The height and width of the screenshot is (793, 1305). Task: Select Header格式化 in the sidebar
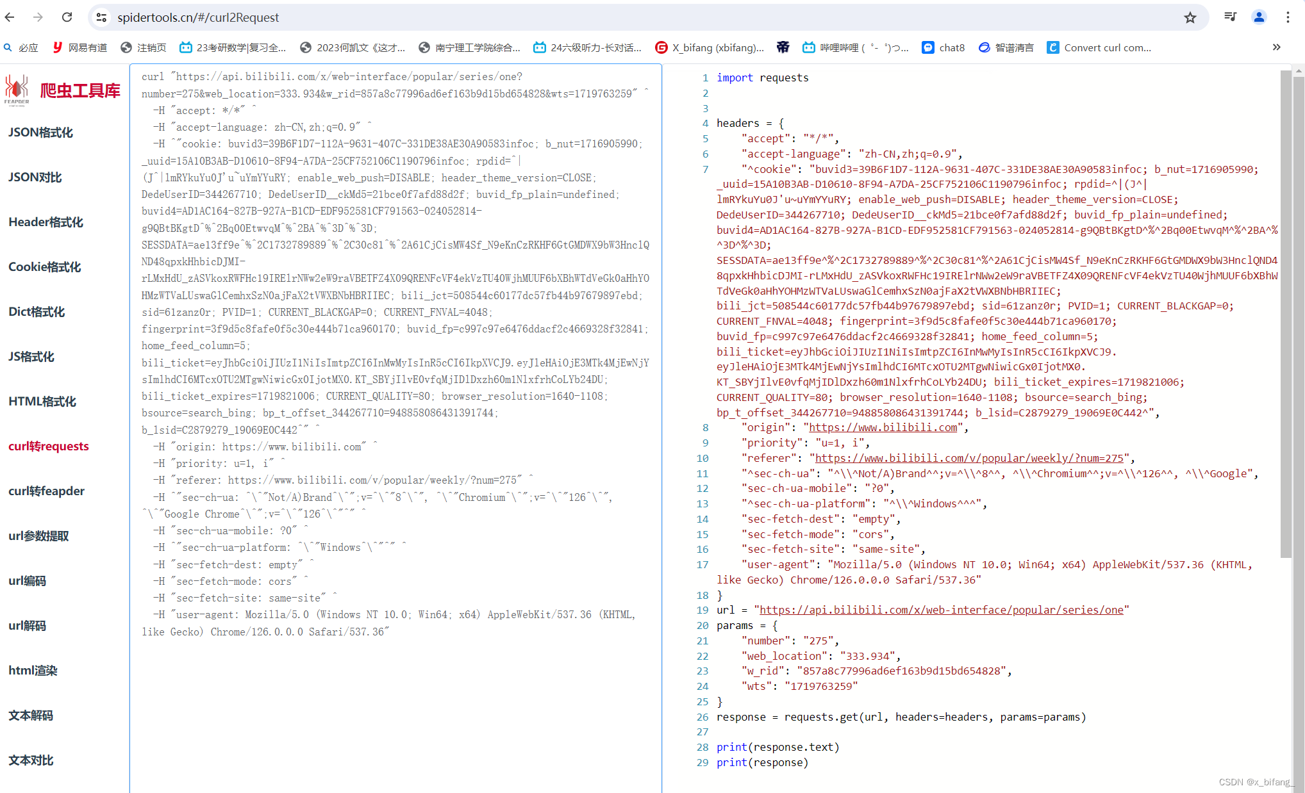tap(46, 222)
